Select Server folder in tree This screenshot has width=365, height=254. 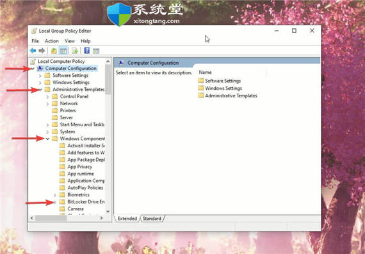click(x=67, y=117)
